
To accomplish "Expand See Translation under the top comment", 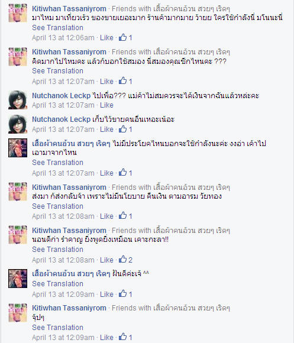I will [x=57, y=28].
